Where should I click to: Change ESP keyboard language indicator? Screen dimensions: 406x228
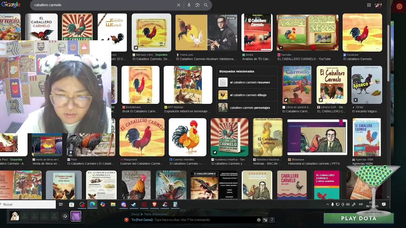[x=361, y=205]
